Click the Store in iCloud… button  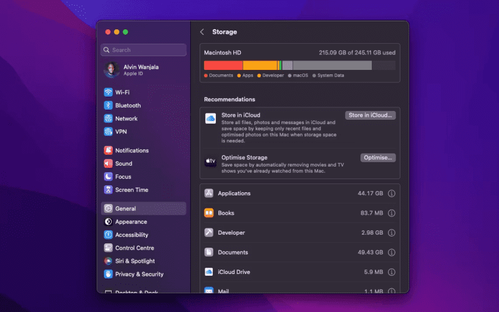[370, 115]
